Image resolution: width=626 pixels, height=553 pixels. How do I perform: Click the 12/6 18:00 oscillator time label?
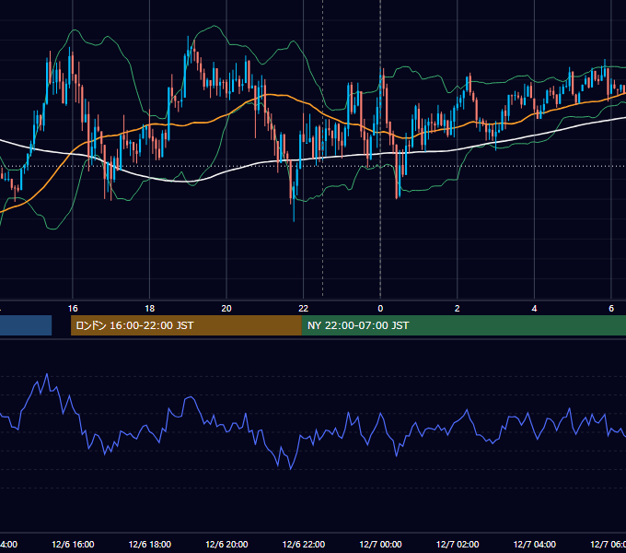tap(150, 544)
